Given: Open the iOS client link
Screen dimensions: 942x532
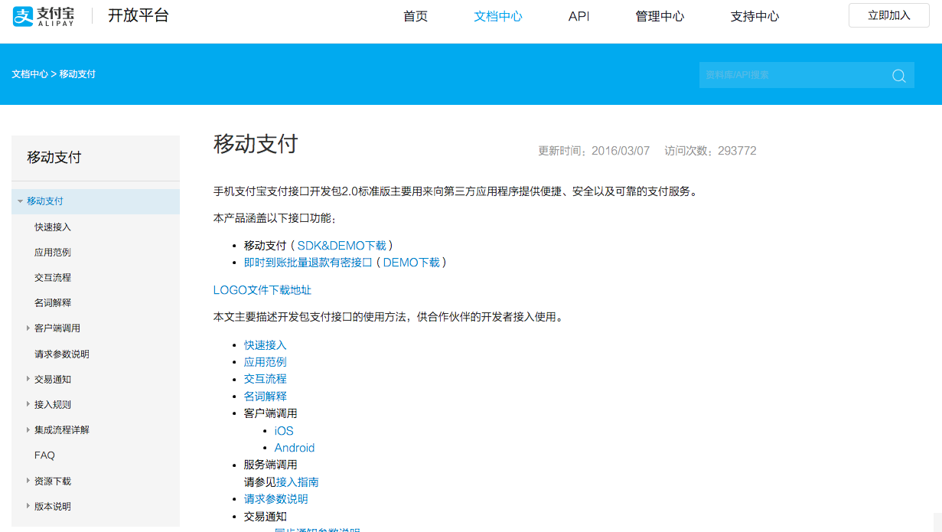Looking at the screenshot, I should coord(284,431).
